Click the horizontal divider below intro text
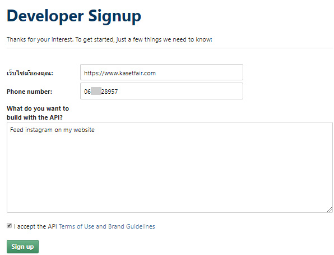 click(170, 48)
